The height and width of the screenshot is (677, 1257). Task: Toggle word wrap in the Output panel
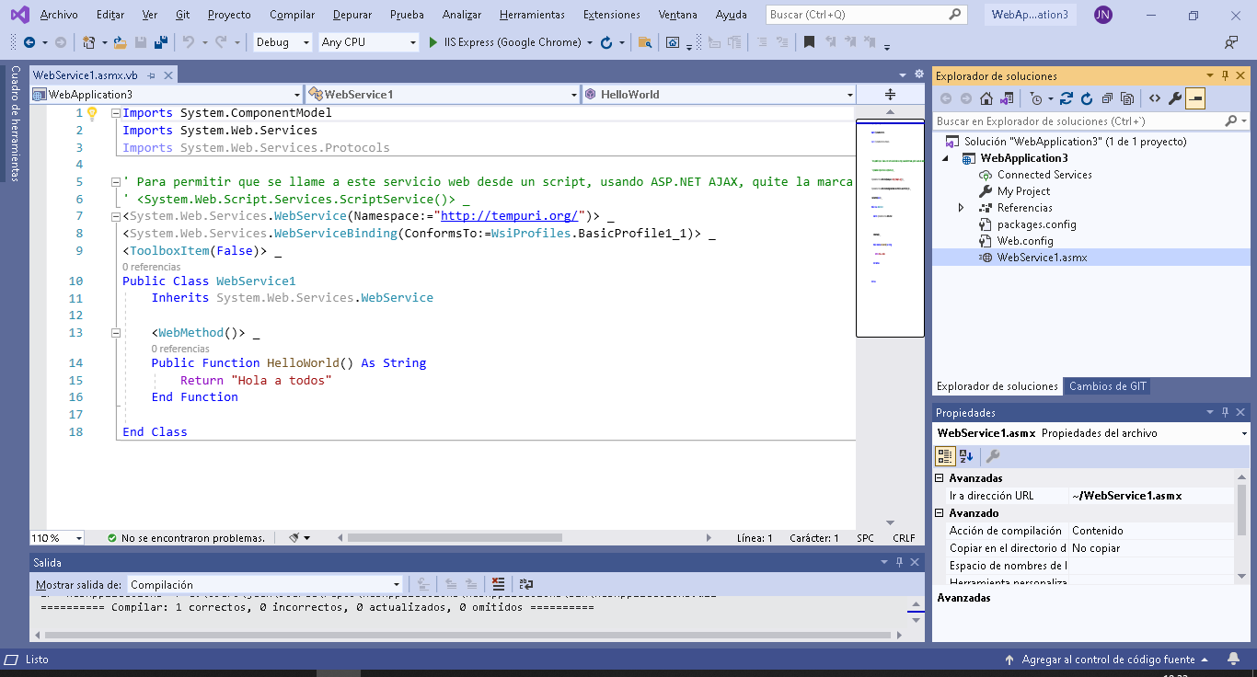(x=526, y=584)
